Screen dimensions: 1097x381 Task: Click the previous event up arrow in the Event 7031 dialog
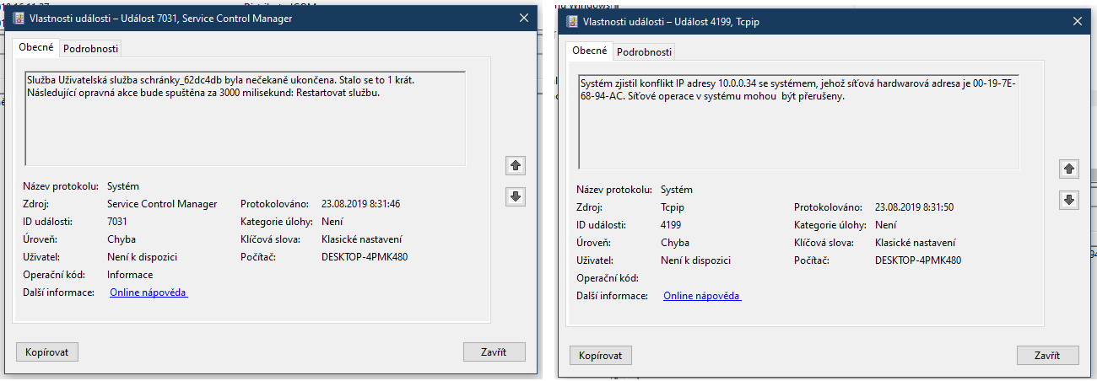[516, 165]
